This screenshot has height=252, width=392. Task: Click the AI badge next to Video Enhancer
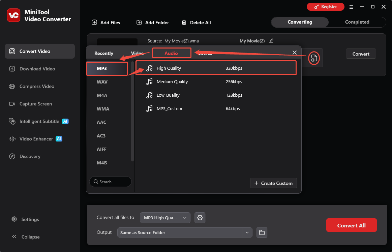point(59,139)
